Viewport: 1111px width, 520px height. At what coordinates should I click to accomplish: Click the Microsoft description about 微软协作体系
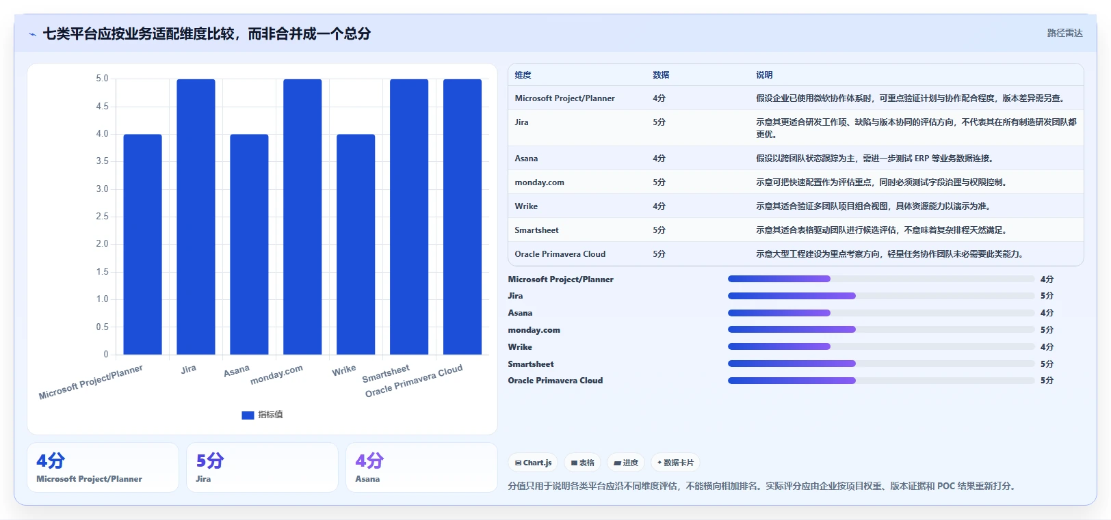click(911, 98)
